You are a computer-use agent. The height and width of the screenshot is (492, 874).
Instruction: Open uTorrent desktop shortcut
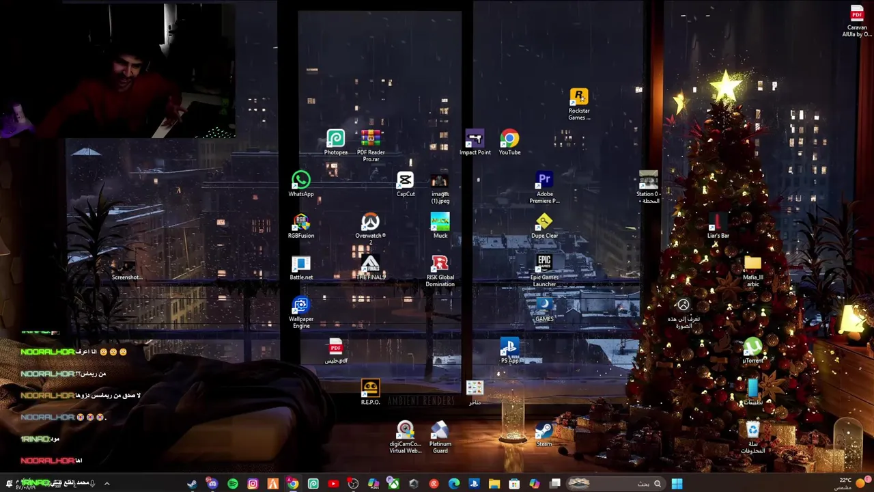click(x=752, y=351)
